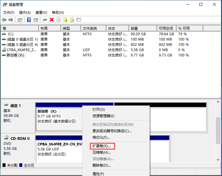Click the connect/rescan disk toolbar icon
The height and width of the screenshot is (176, 222).
pos(45,20)
